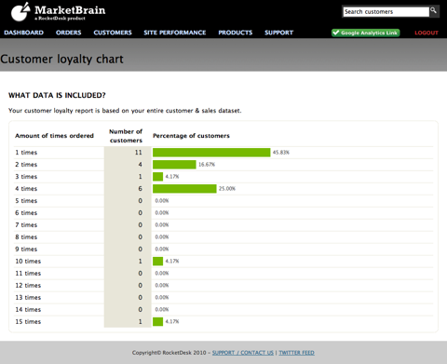Click the "Number of customers" column header
Viewport: 447px width, 364px height.
click(126, 136)
